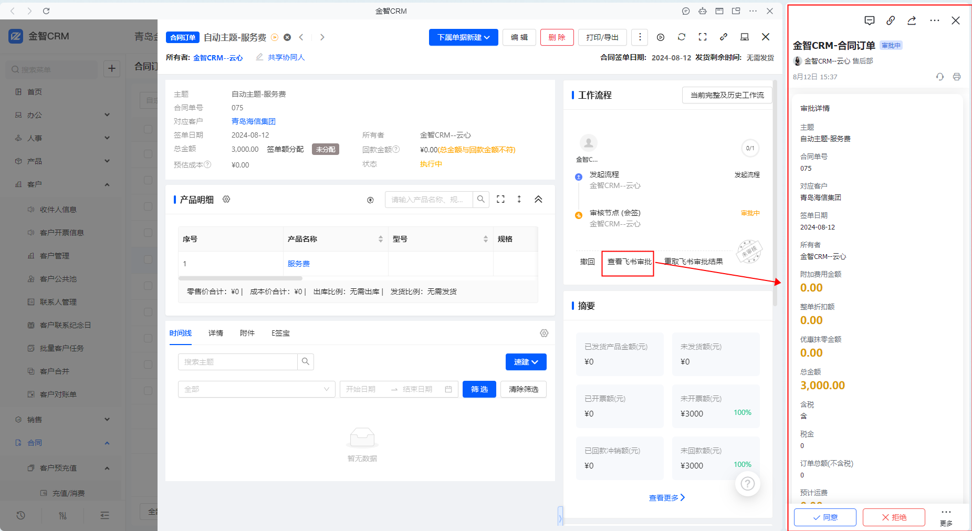
Task: Open the 下属单据新建 dropdown
Action: 463,37
